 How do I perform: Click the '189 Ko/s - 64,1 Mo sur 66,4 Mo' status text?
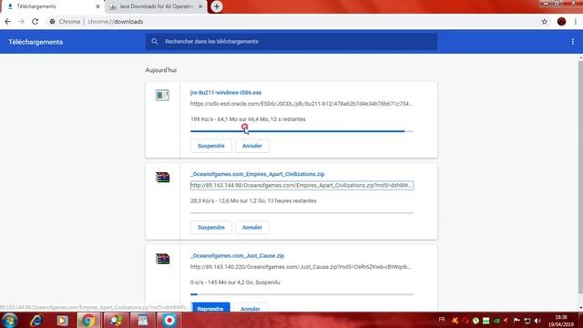tap(248, 119)
